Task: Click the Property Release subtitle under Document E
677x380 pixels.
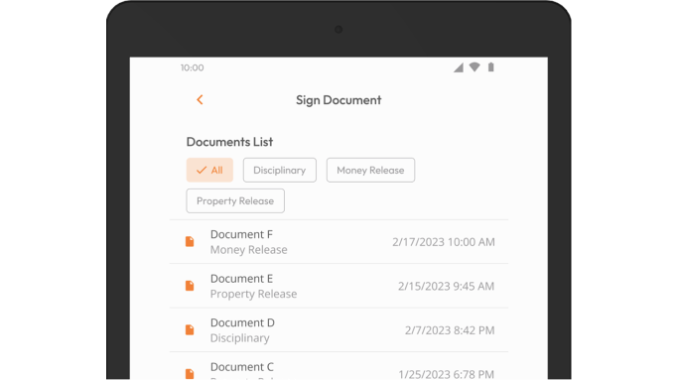Action: click(253, 294)
